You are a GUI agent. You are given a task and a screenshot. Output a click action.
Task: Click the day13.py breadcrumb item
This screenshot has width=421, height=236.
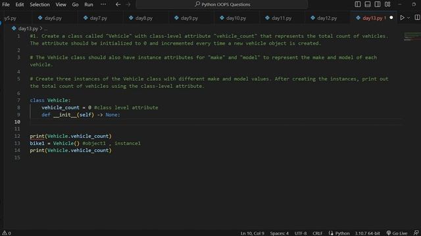[x=28, y=28]
